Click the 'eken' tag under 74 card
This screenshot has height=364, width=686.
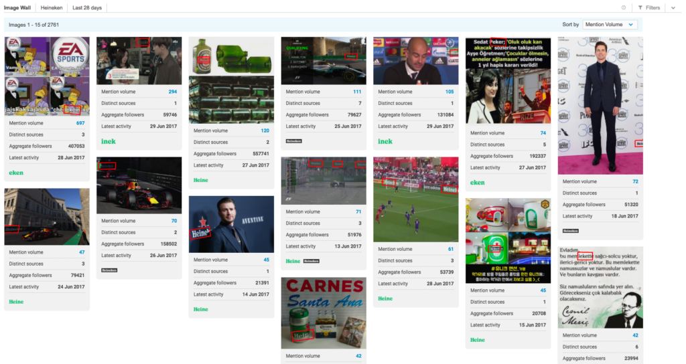[x=477, y=183]
